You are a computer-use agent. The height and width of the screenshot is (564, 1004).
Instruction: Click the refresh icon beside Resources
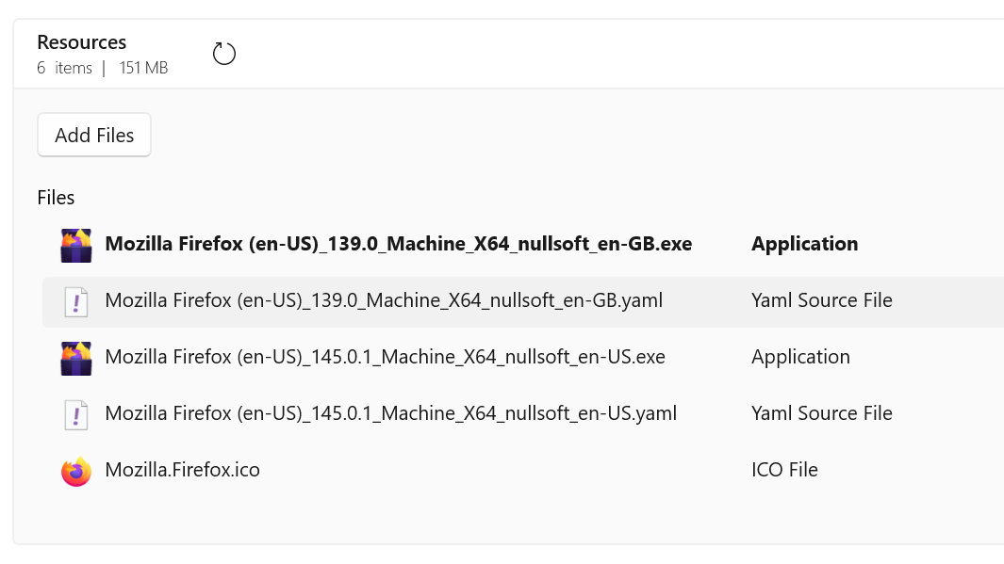(224, 54)
